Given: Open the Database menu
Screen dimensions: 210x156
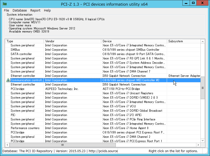Looking at the screenshot, I should (x=20, y=11).
